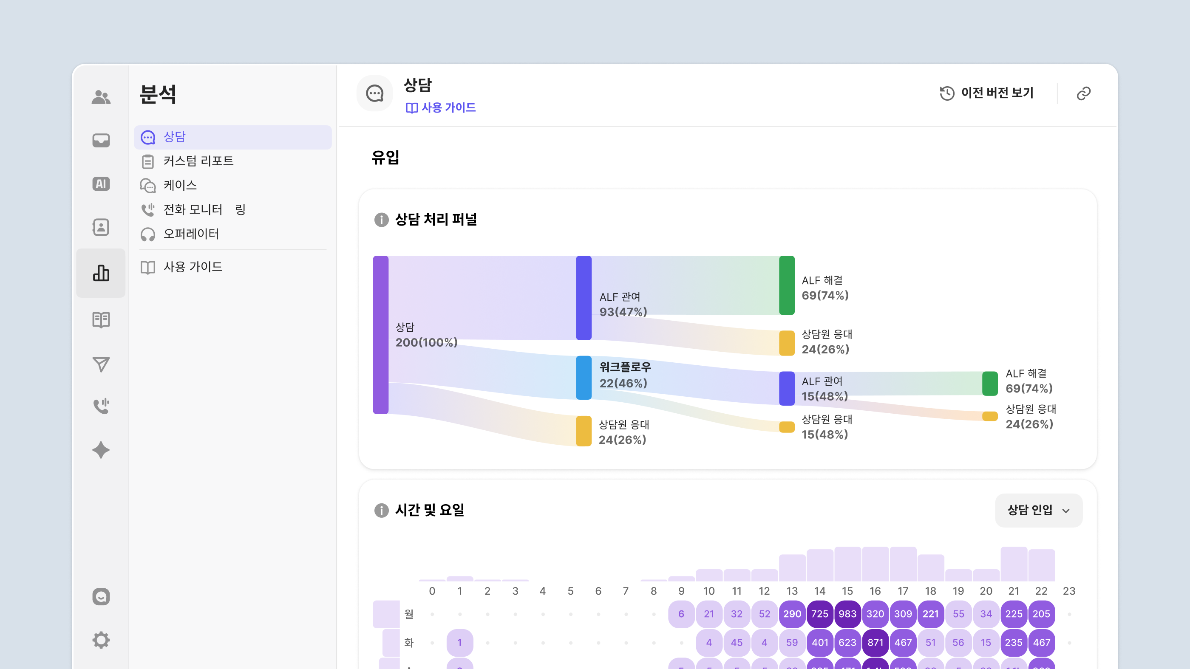Click the 983 cell in the 월 row
1190x669 pixels.
point(848,614)
